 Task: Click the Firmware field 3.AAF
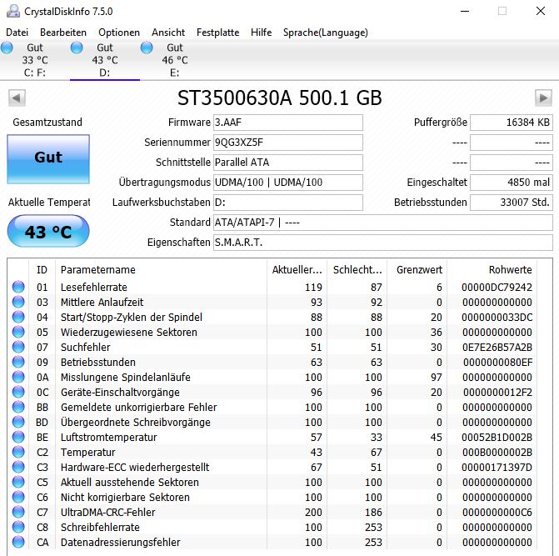[x=288, y=123]
